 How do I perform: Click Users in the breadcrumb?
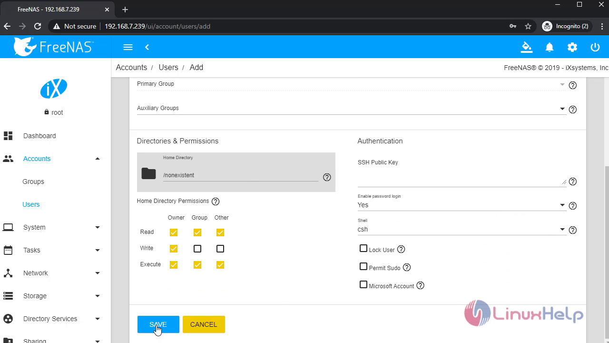168,68
